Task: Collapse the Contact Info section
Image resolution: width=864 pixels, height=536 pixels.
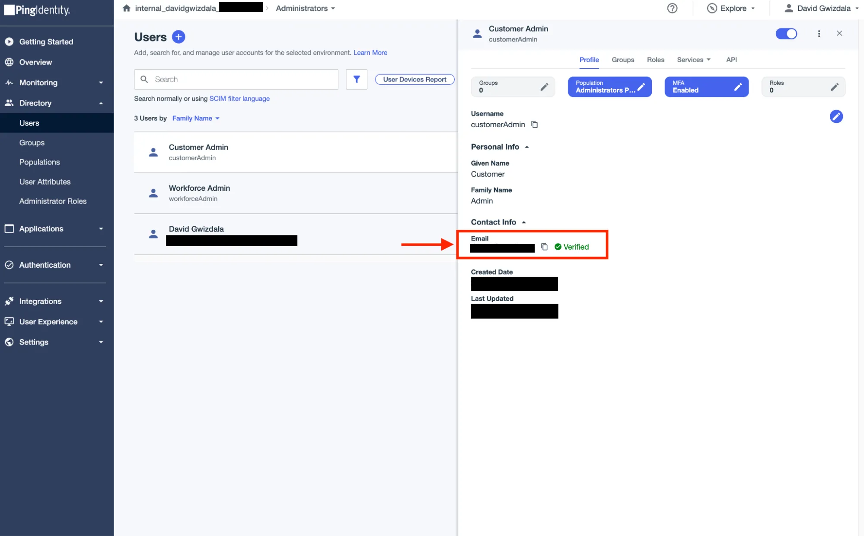Action: click(524, 222)
